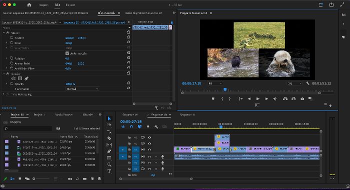This screenshot has width=350, height=190.
Task: Expand Time Remapping effect
Action: point(3,94)
